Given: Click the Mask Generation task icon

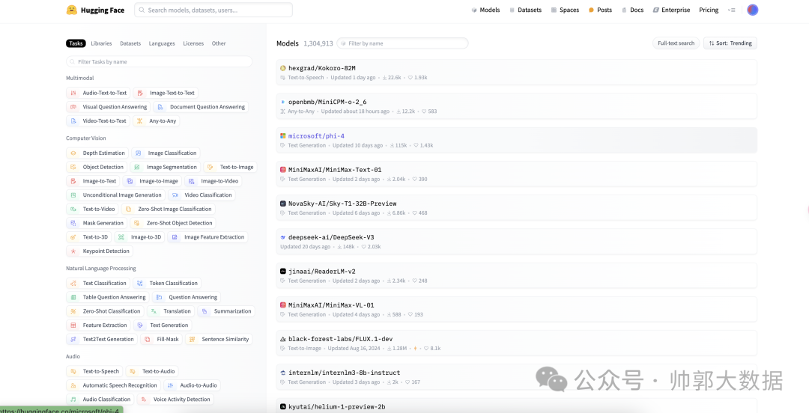Looking at the screenshot, I should (73, 223).
